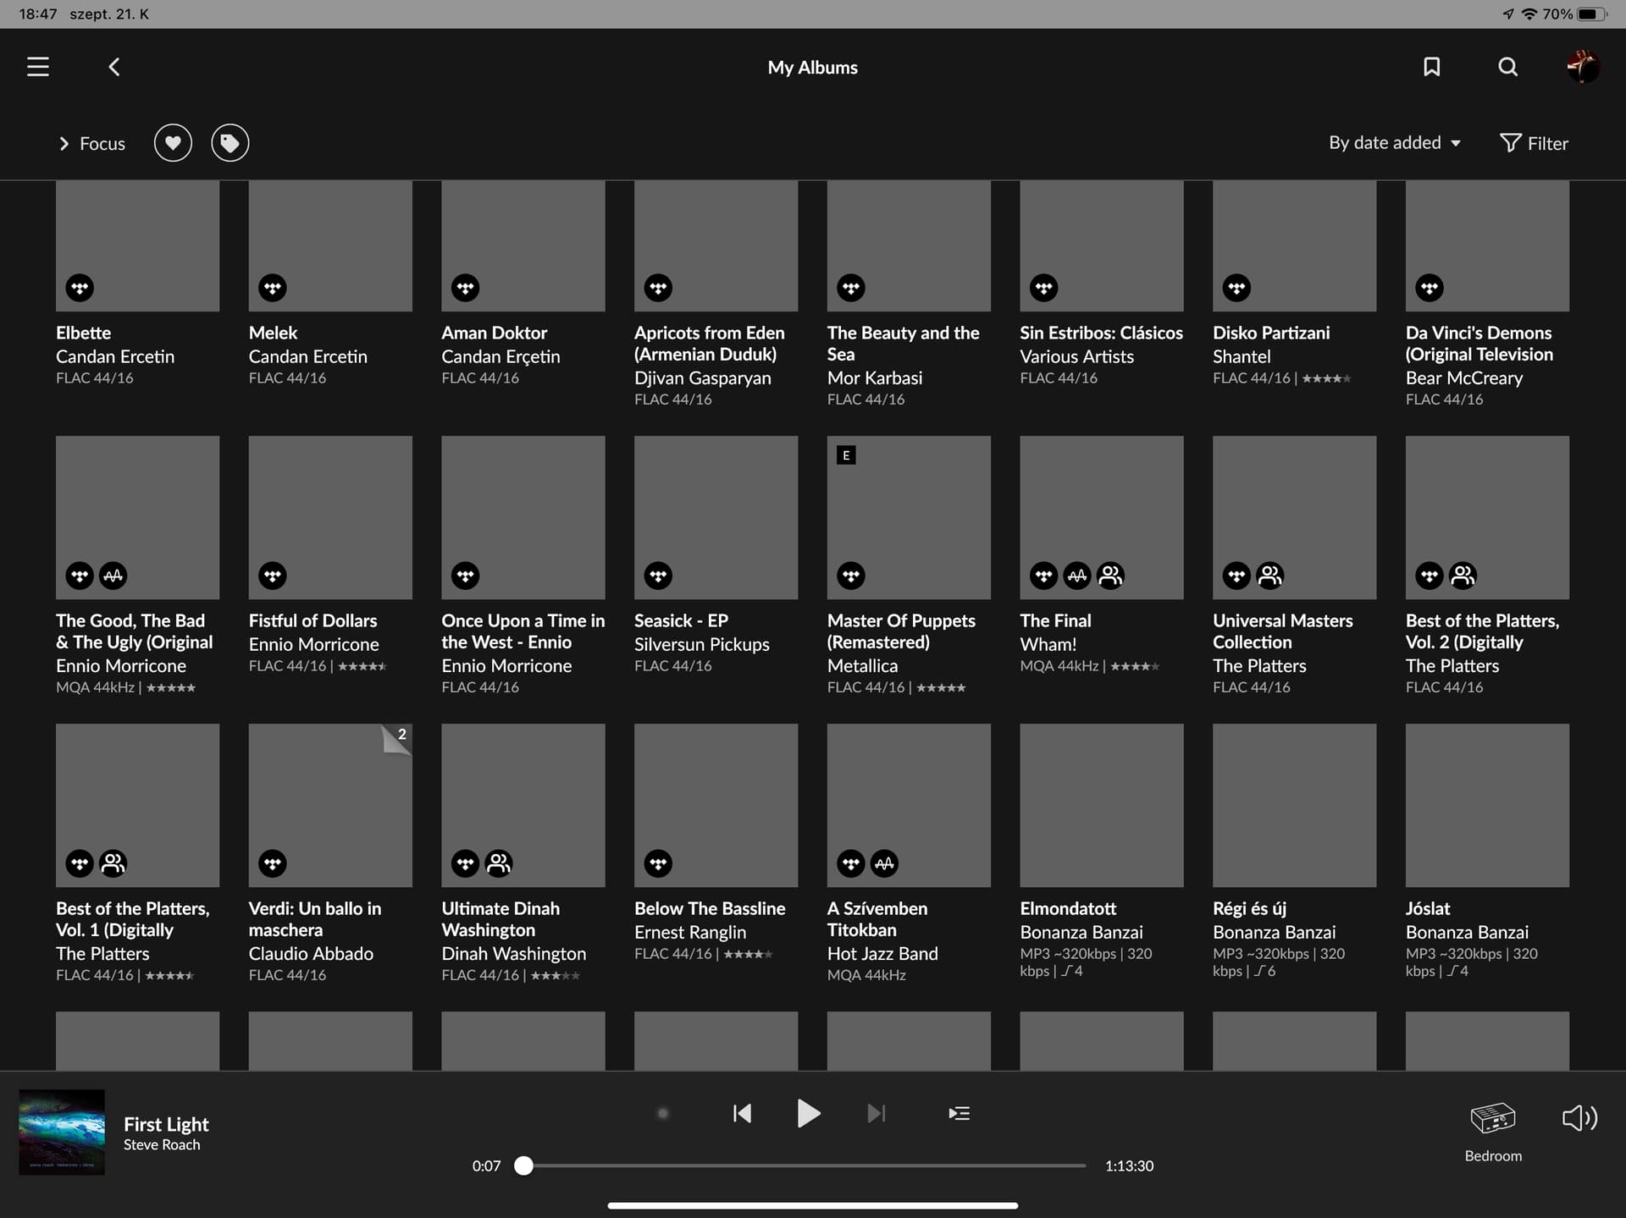Open the volume speaker control

[1579, 1118]
